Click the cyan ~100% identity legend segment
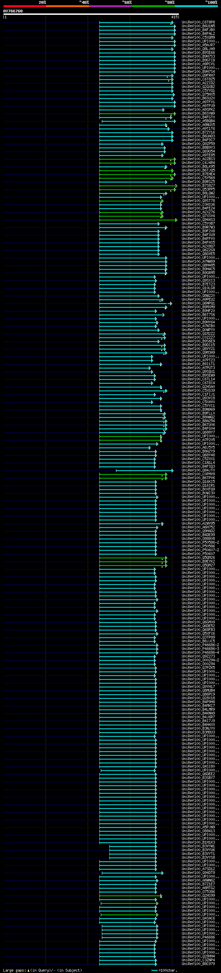 196,6
